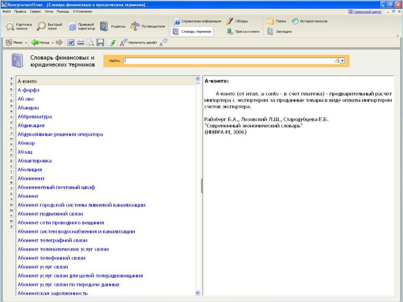Image resolution: width=403 pixels, height=302 pixels.
Task: Open the Окна menu
Action: 49,12
